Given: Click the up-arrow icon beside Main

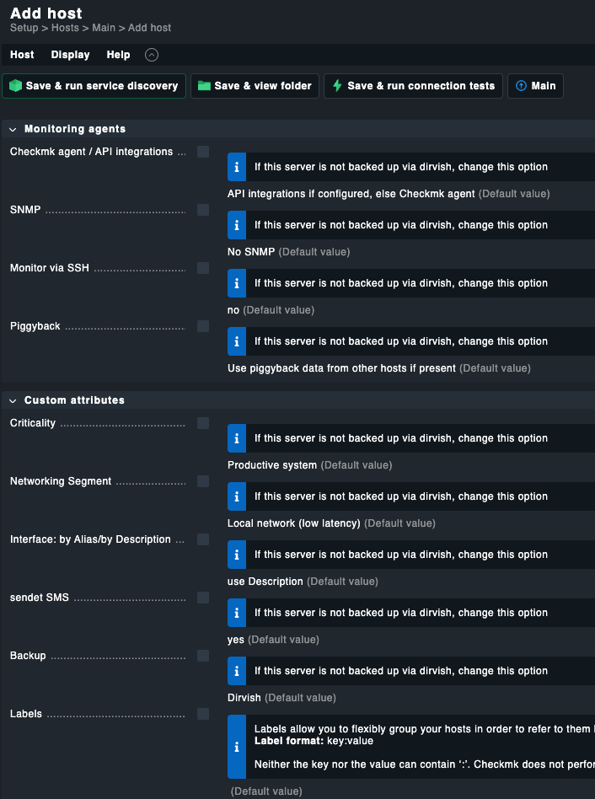Looking at the screenshot, I should coord(521,86).
